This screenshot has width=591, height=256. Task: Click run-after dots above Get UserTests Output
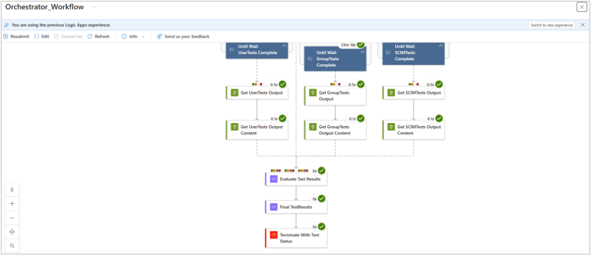tap(257, 84)
